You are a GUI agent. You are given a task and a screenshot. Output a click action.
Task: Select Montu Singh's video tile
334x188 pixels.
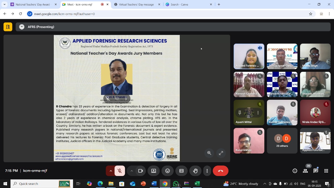315,56
